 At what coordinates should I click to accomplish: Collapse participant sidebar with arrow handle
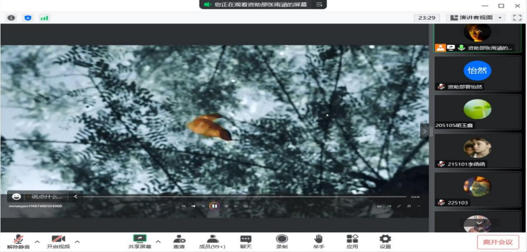click(x=425, y=131)
